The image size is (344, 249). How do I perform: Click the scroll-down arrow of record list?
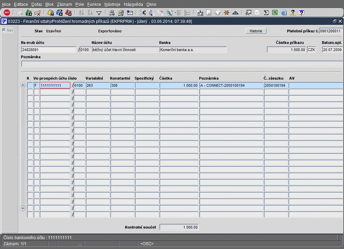coord(23,208)
